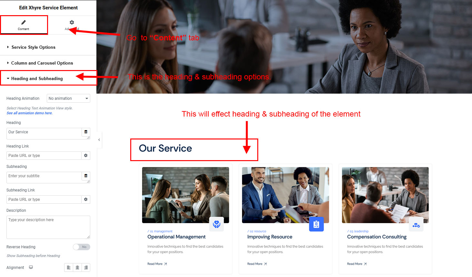Open Subheading Link options gear
The image size is (472, 277).
[x=86, y=200]
